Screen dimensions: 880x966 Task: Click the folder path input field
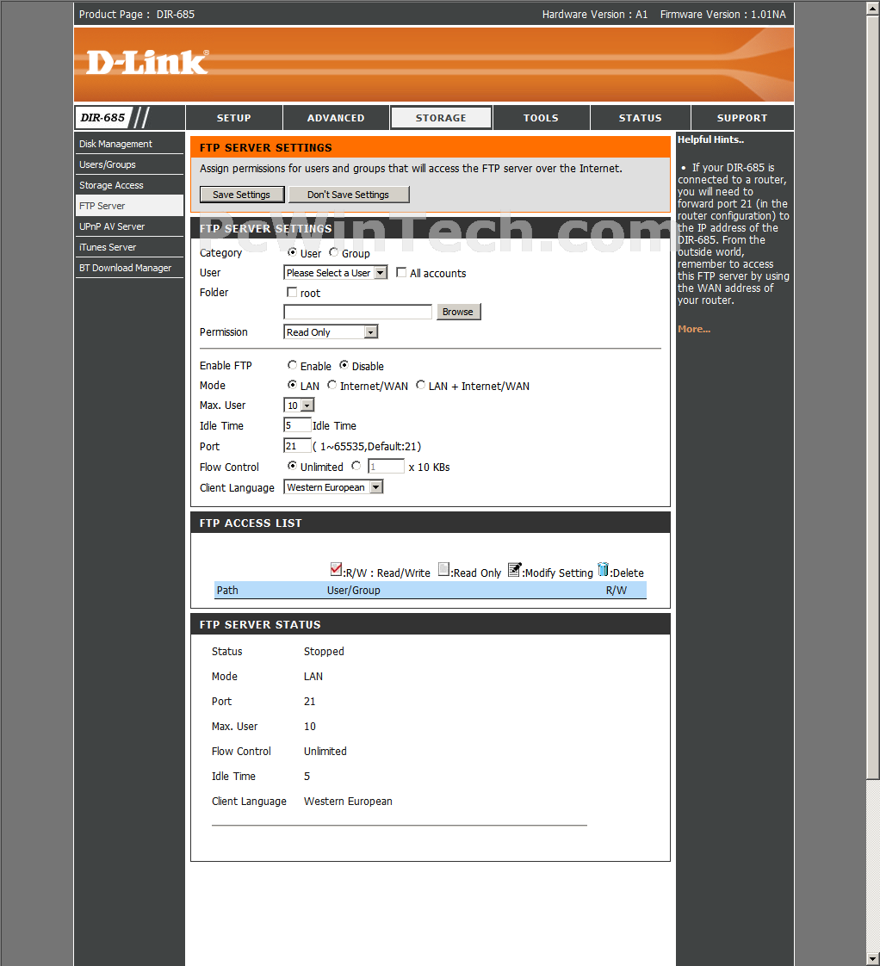click(x=357, y=312)
